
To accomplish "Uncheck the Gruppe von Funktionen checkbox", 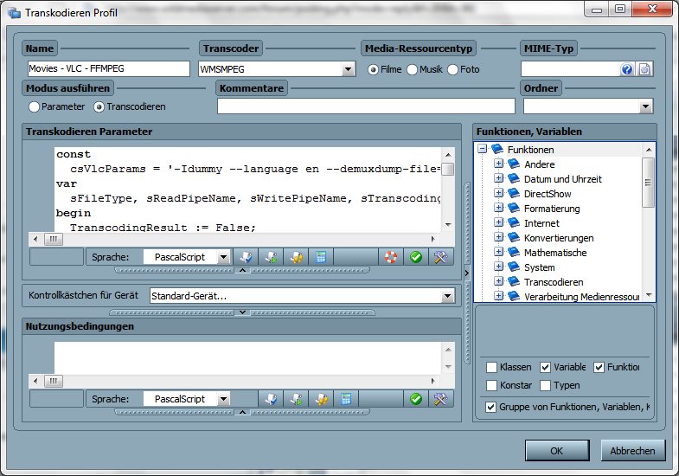I will click(492, 407).
